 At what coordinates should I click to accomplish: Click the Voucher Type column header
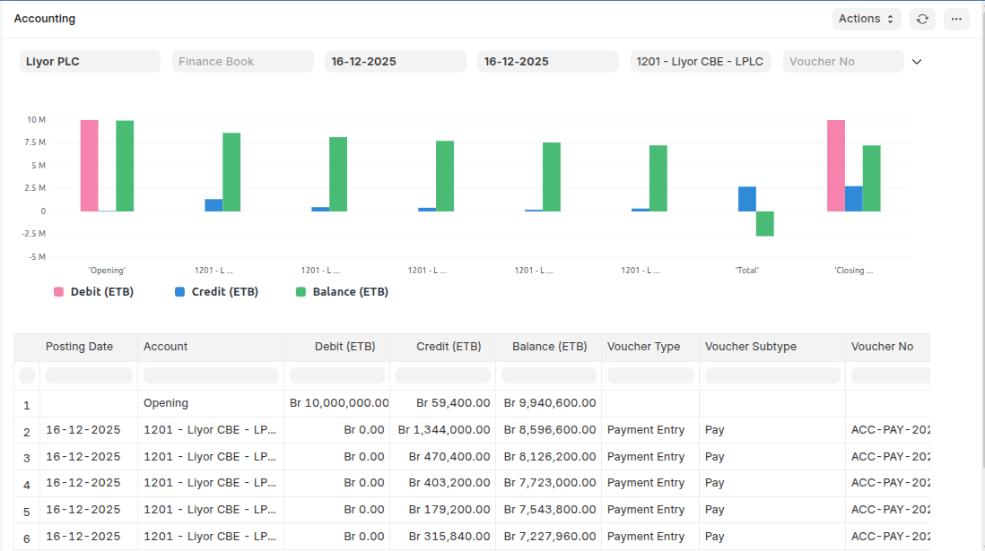coord(643,347)
